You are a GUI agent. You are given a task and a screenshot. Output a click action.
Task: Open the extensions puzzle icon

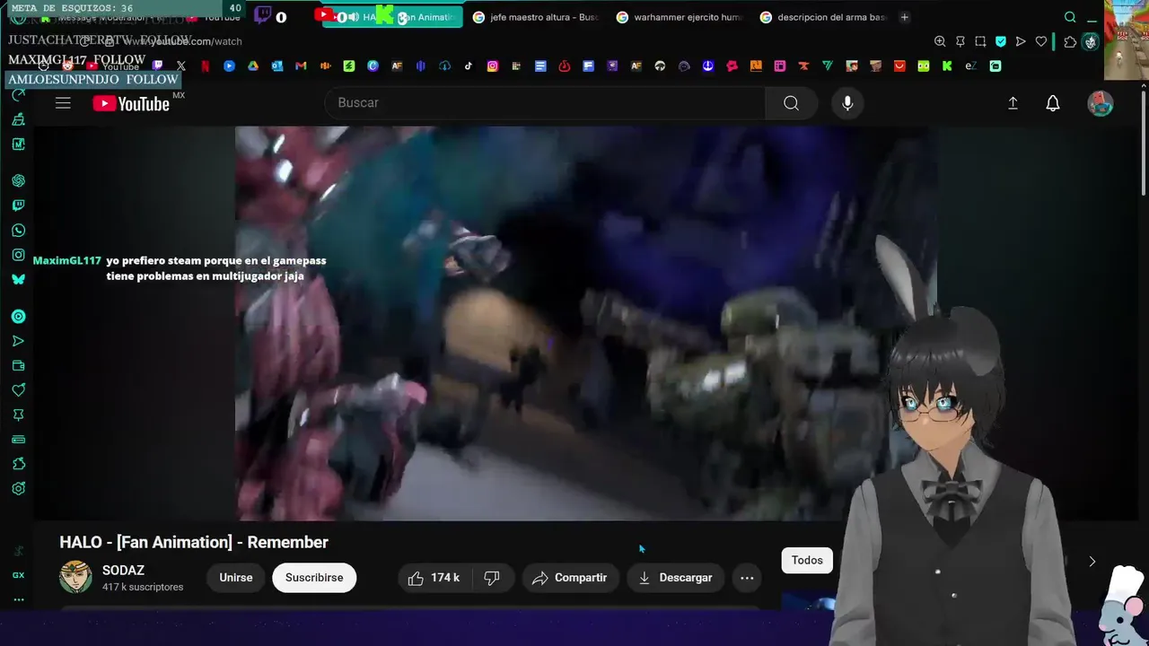pyautogui.click(x=1070, y=41)
